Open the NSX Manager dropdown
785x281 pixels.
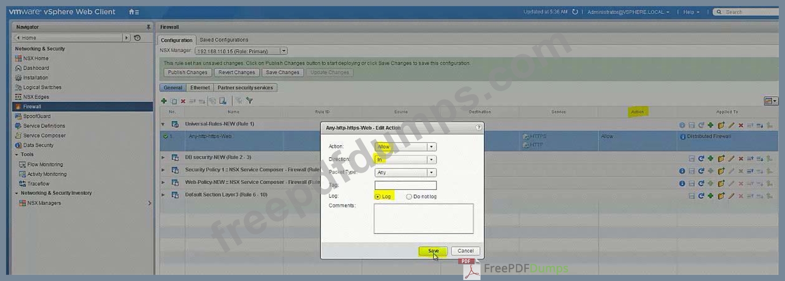[x=283, y=51]
